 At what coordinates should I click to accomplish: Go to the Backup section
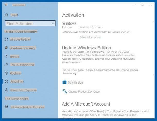(x=14, y=57)
